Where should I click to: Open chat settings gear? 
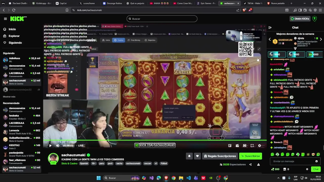click(x=307, y=169)
